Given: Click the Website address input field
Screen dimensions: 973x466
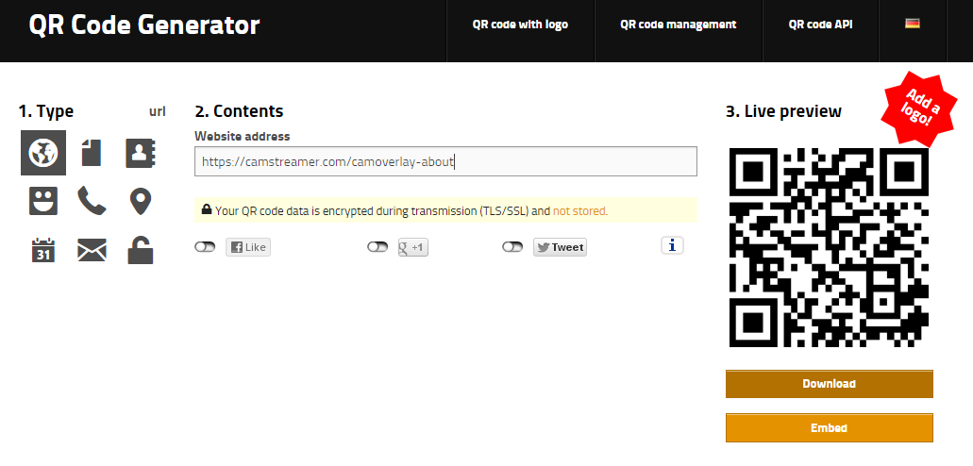Looking at the screenshot, I should (x=445, y=161).
